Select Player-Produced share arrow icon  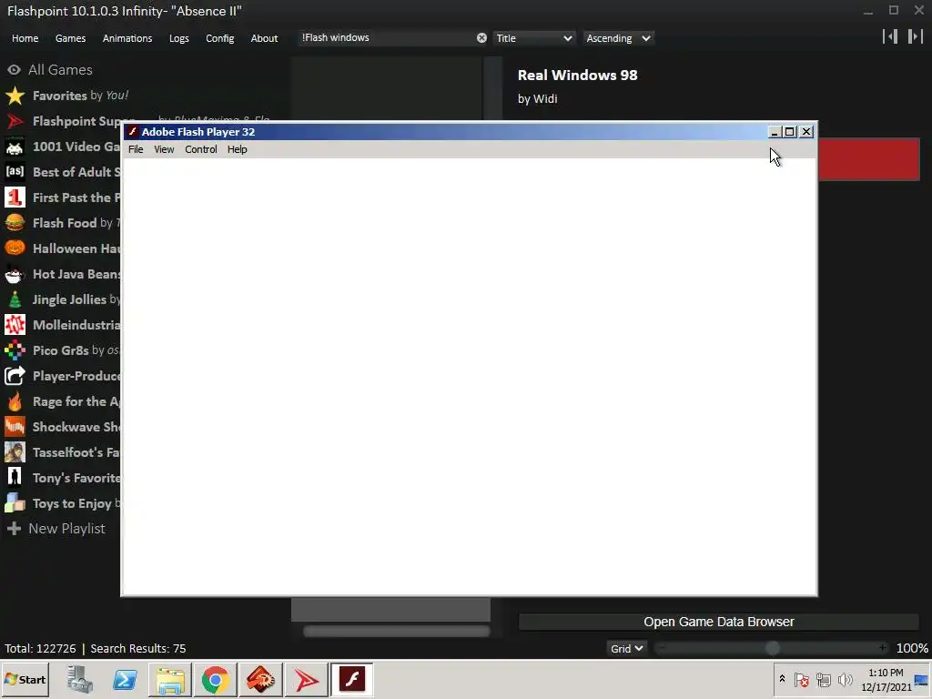tap(15, 376)
